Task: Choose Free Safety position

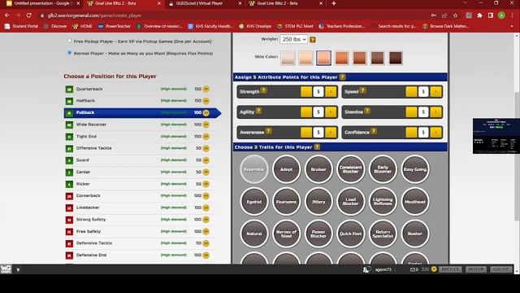Action: 139,231
